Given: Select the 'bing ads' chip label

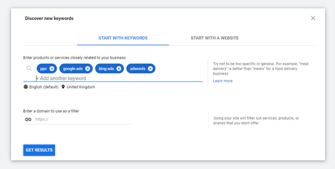Looking at the screenshot, I should click(106, 68).
